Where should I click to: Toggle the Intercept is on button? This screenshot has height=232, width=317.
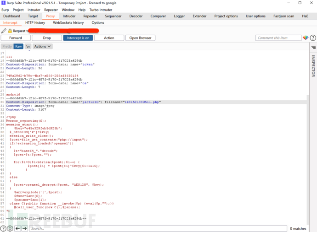coord(78,38)
